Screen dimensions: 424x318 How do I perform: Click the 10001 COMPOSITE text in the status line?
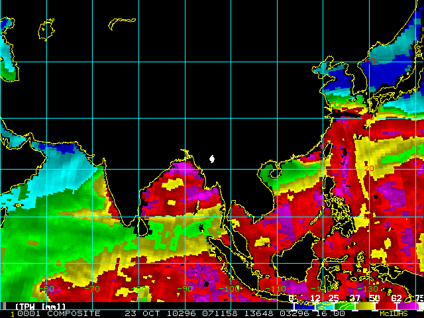[x=56, y=313]
